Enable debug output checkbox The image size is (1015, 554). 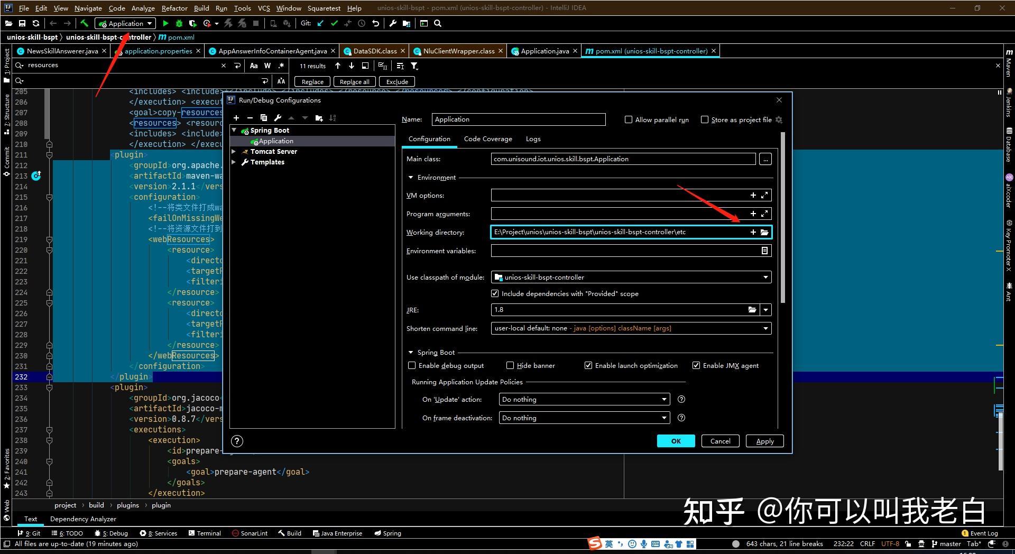tap(412, 365)
